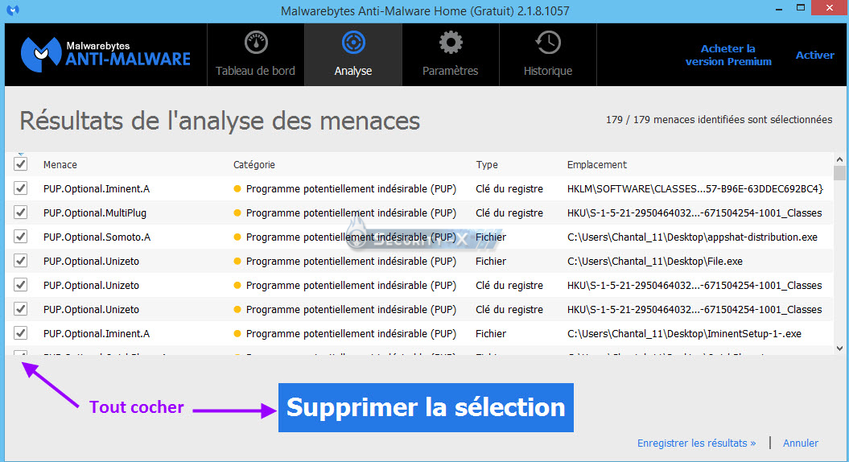This screenshot has width=849, height=462.
Task: Click the Supprimer la sélection button
Action: click(x=426, y=407)
